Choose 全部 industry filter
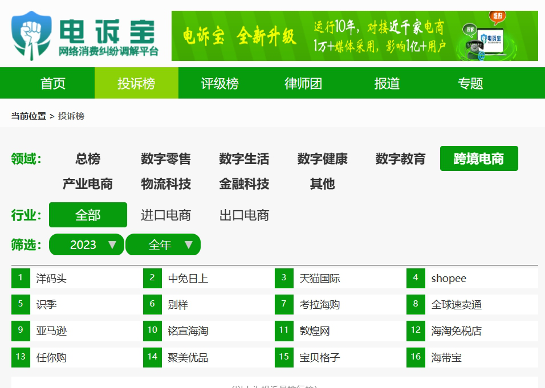Image resolution: width=545 pixels, height=388 pixels. tap(88, 215)
